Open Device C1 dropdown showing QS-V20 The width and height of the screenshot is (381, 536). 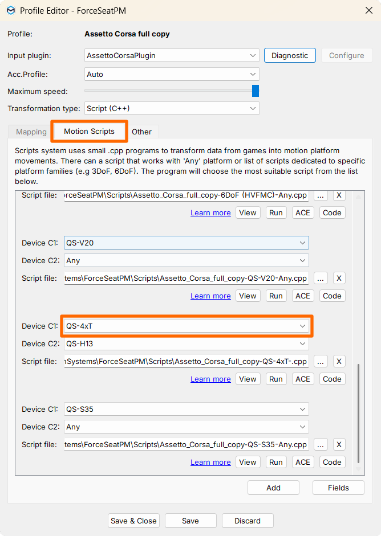[186, 243]
